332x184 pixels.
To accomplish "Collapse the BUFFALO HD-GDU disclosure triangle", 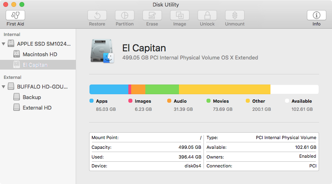I will click(x=3, y=87).
